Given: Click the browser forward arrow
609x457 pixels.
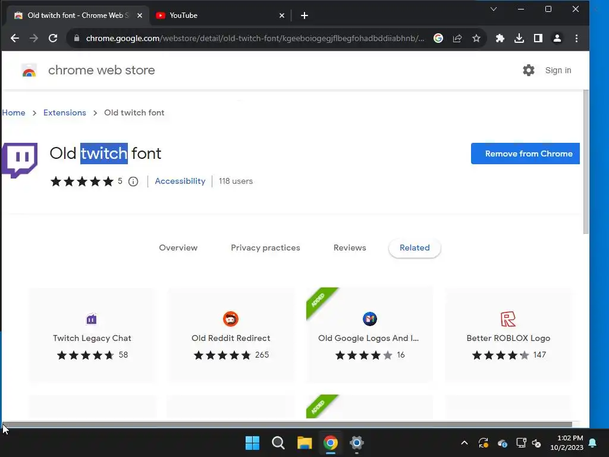Looking at the screenshot, I should (34, 38).
